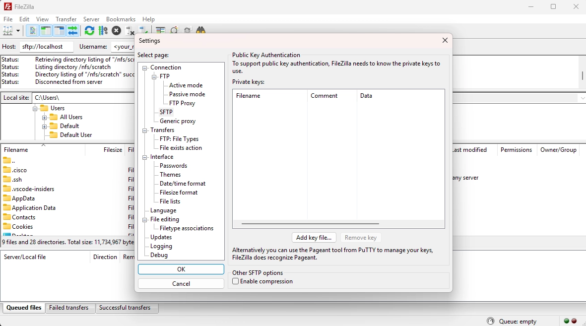Click the FileZilla logo in title bar
This screenshot has width=586, height=326.
[7, 6]
